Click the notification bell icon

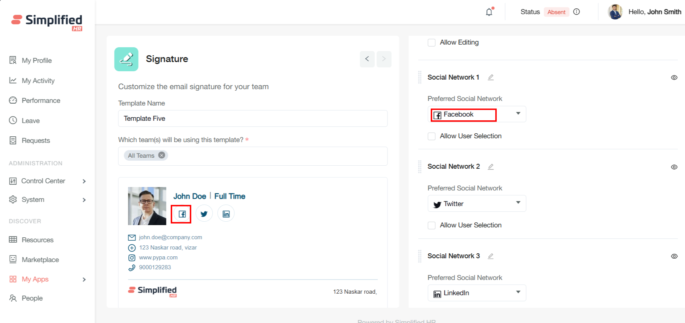click(x=489, y=12)
